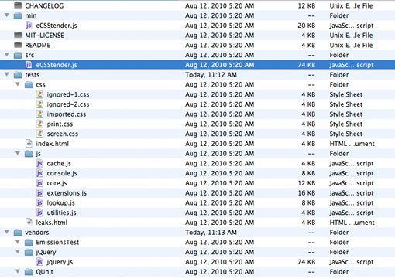Click the console.js file icon
395x279 pixels.
(x=39, y=173)
